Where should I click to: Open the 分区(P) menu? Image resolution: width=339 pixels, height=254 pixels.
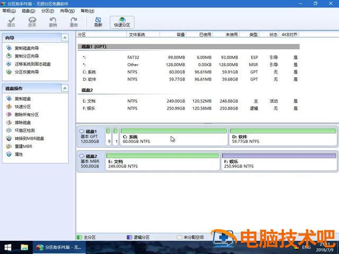point(48,11)
